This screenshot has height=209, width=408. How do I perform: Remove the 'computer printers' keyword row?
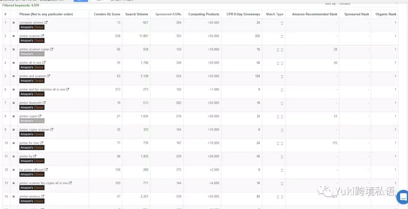click(14, 23)
